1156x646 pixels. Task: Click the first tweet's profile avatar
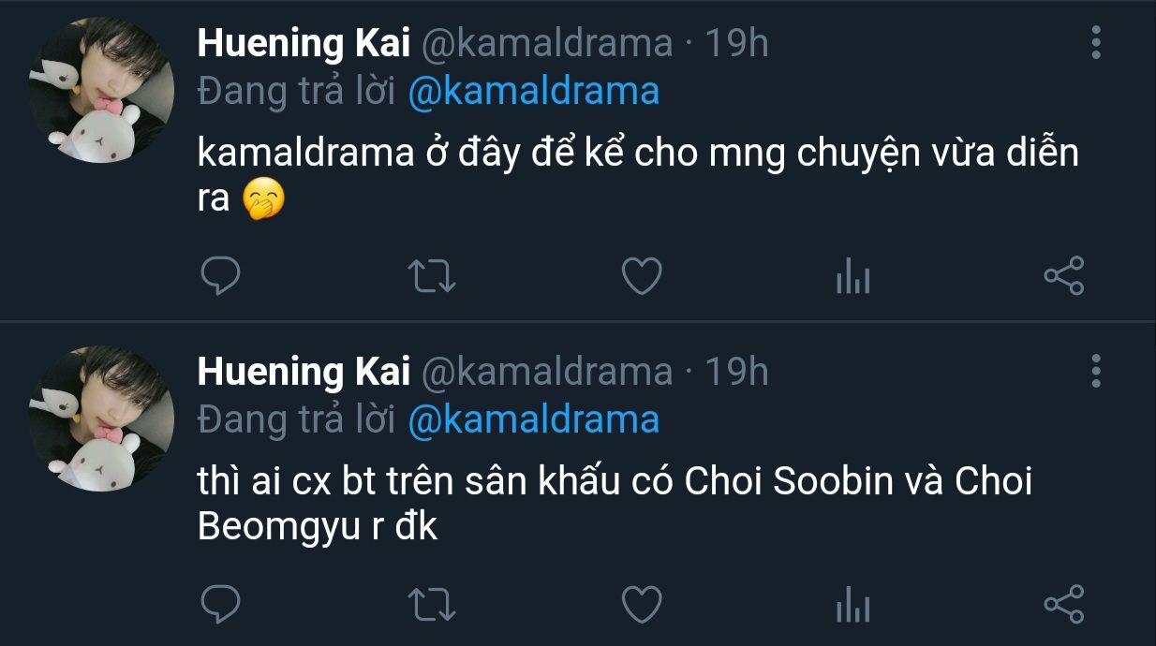tap(101, 91)
